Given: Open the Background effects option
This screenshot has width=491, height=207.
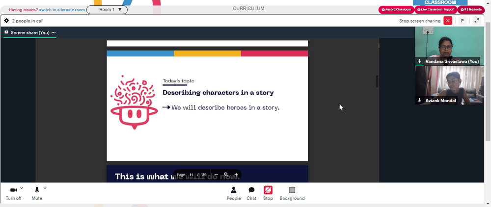Looking at the screenshot, I should point(292,194).
